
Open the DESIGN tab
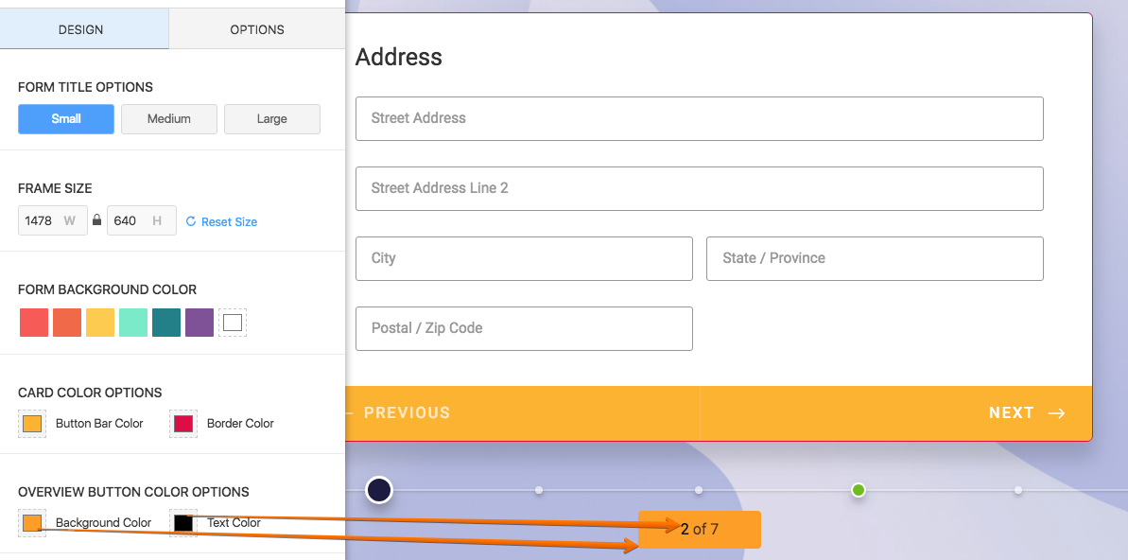pyautogui.click(x=80, y=29)
